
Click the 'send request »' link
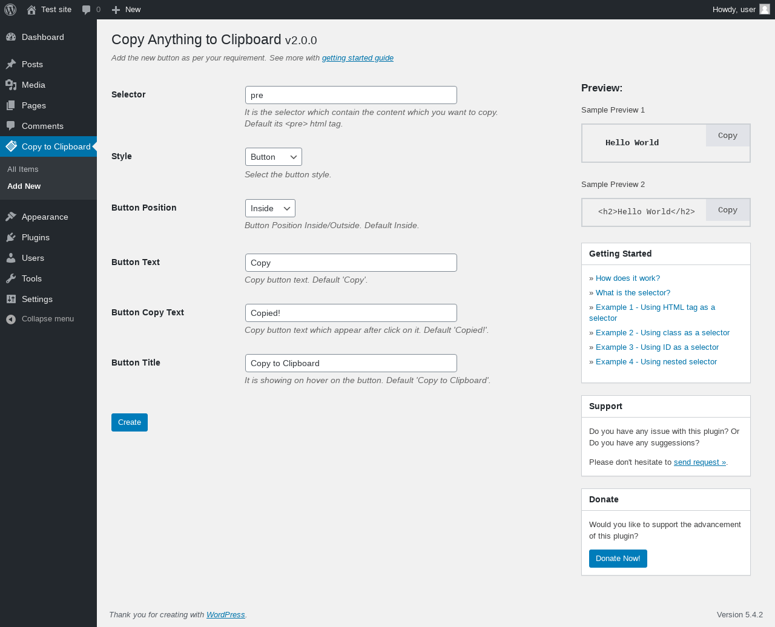pyautogui.click(x=700, y=462)
